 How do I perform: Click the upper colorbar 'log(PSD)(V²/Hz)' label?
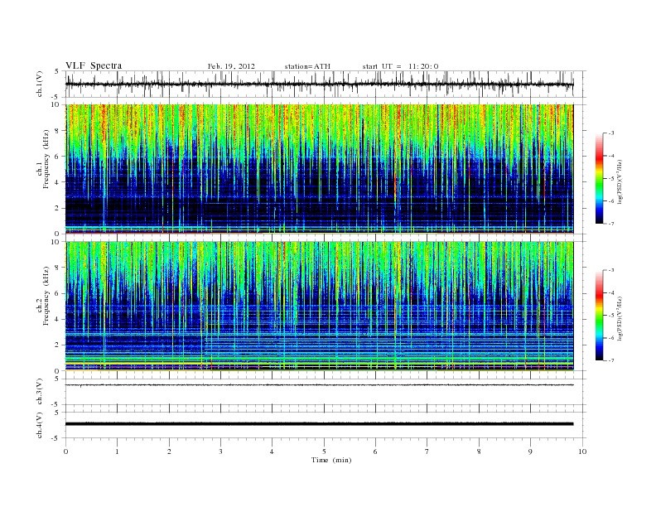tap(621, 181)
